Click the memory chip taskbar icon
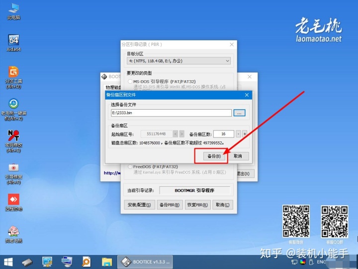Screen dimensions: 358x269 point(27,263)
